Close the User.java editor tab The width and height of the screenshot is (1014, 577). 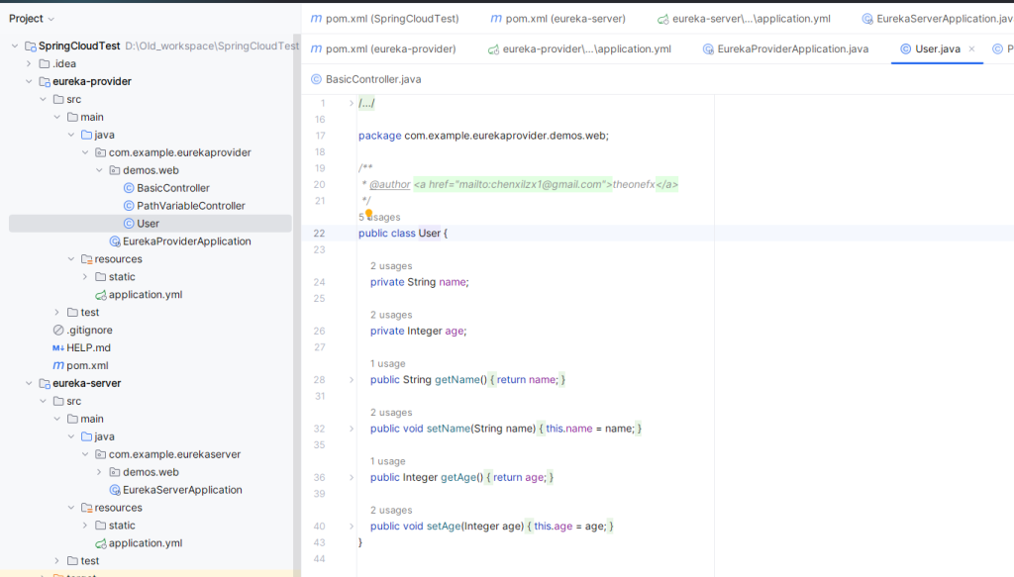coord(971,48)
